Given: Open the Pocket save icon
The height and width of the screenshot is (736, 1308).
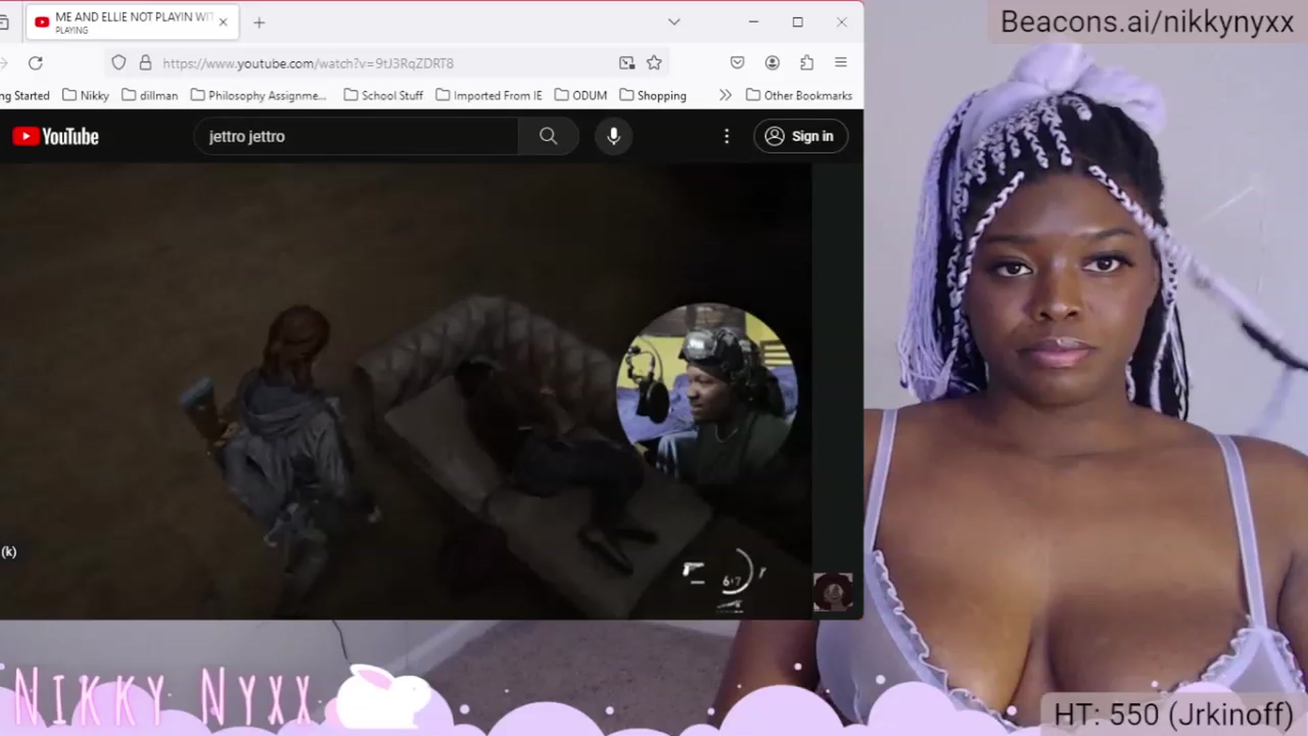Looking at the screenshot, I should (x=737, y=63).
